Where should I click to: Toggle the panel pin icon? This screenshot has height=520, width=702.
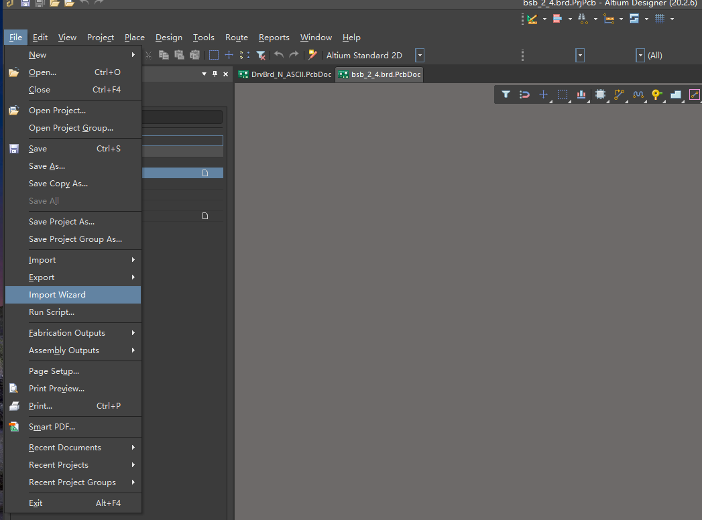pos(215,74)
